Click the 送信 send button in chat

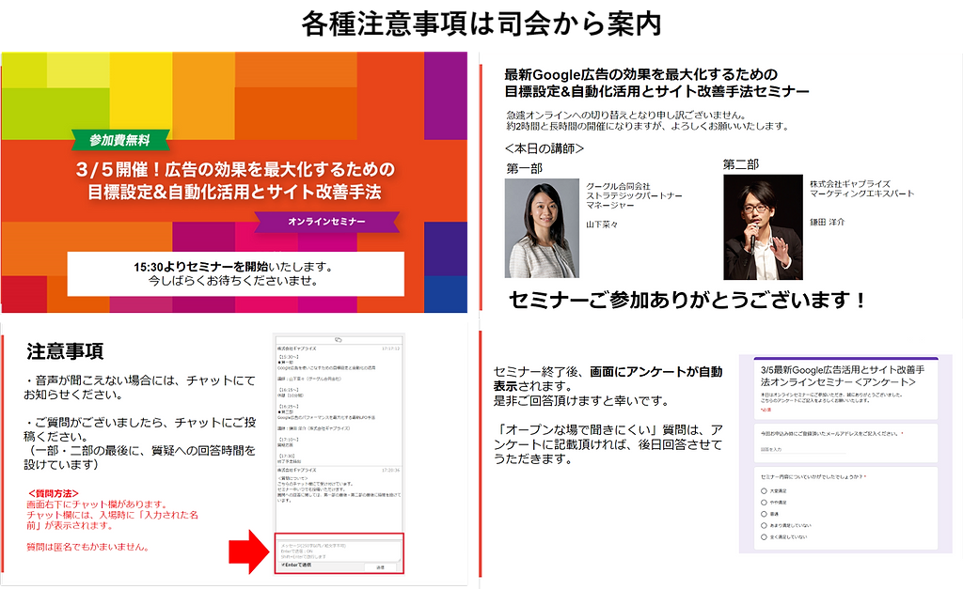[x=380, y=566]
